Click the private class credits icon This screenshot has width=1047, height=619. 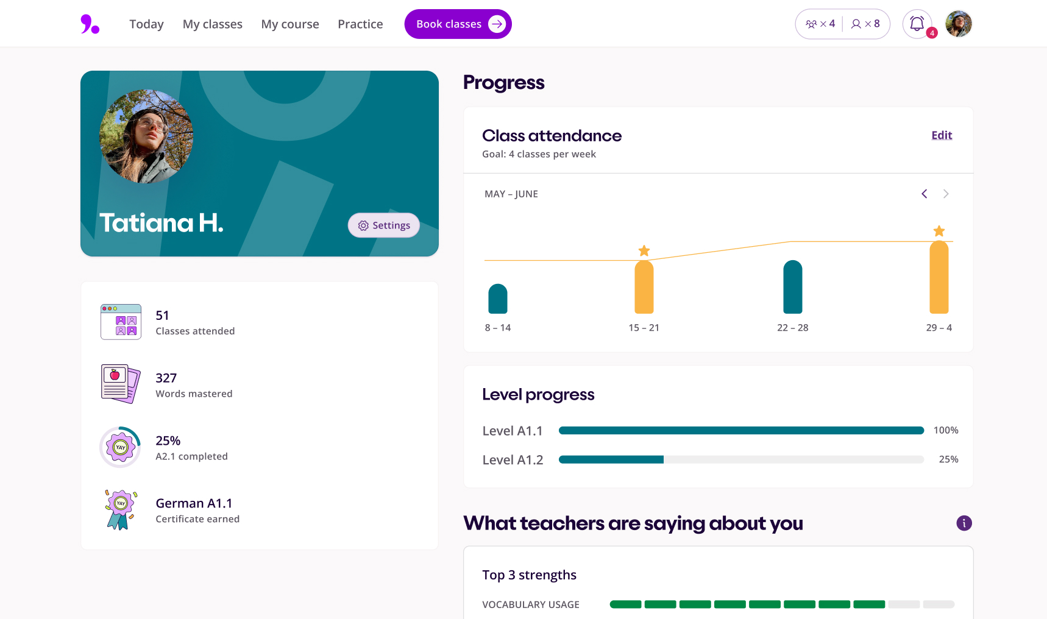pos(856,24)
